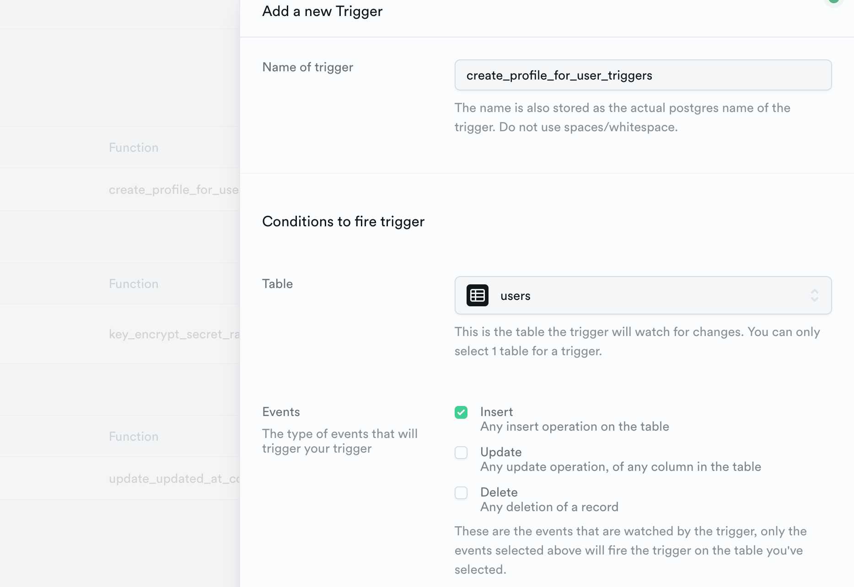Enable the Delete event checkbox
The height and width of the screenshot is (587, 854).
tap(461, 493)
